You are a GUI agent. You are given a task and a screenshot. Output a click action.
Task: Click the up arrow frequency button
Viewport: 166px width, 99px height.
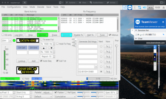(44, 48)
